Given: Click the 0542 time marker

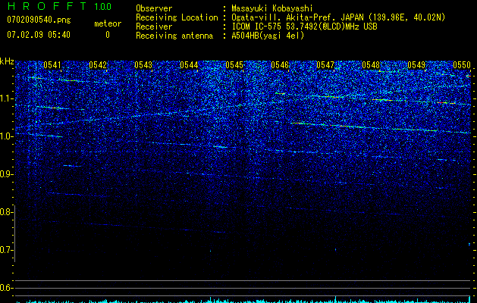Looking at the screenshot, I should [x=98, y=64].
